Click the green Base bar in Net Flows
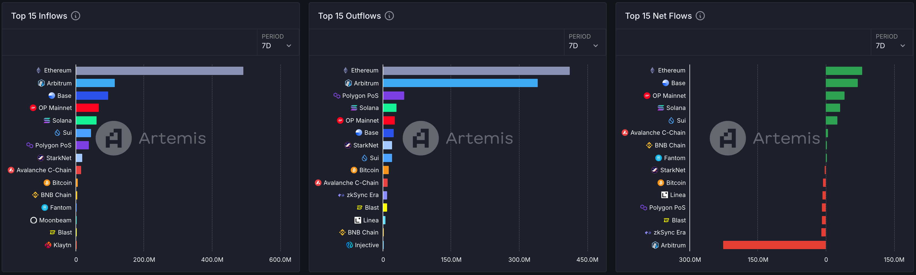916x275 pixels. (841, 83)
